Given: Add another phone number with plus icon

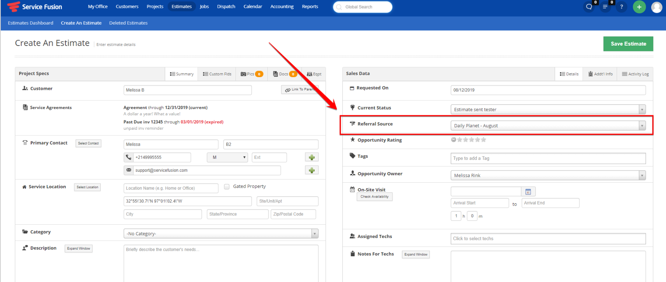Looking at the screenshot, I should point(312,157).
